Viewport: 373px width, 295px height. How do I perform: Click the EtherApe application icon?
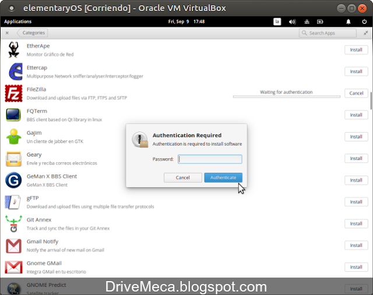(13, 49)
